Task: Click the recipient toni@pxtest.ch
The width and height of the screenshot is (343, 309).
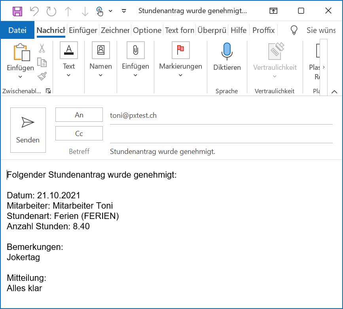Action: click(x=133, y=115)
